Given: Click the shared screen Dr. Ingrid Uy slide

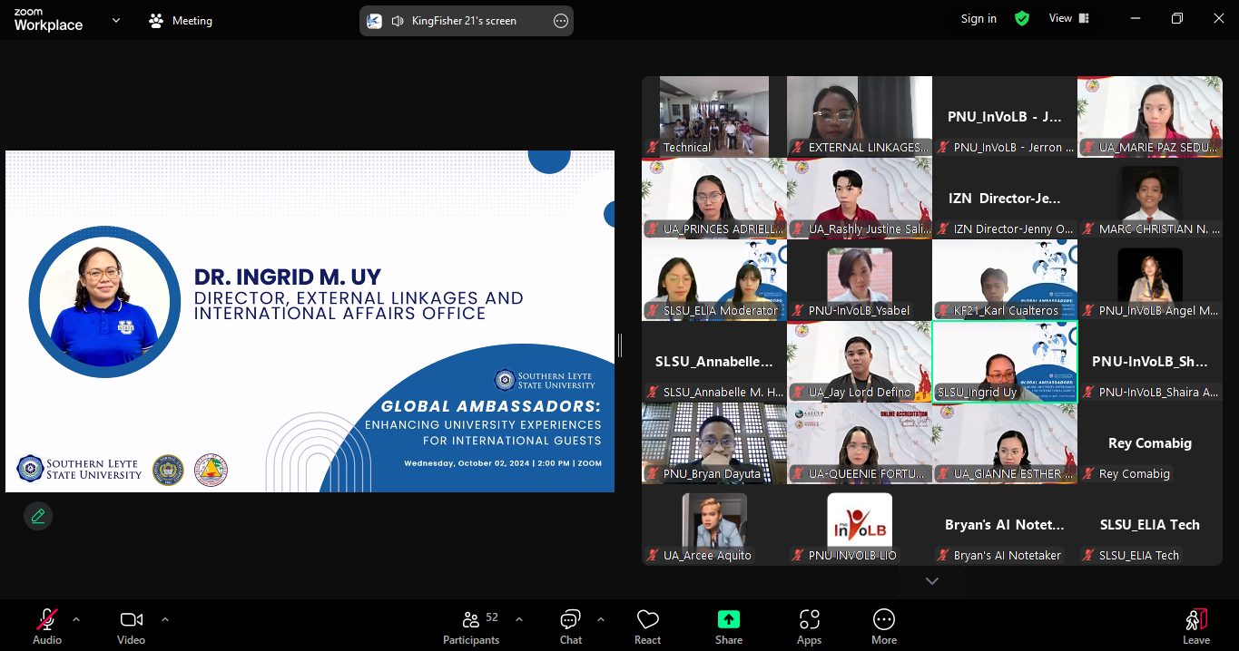Looking at the screenshot, I should coord(310,322).
